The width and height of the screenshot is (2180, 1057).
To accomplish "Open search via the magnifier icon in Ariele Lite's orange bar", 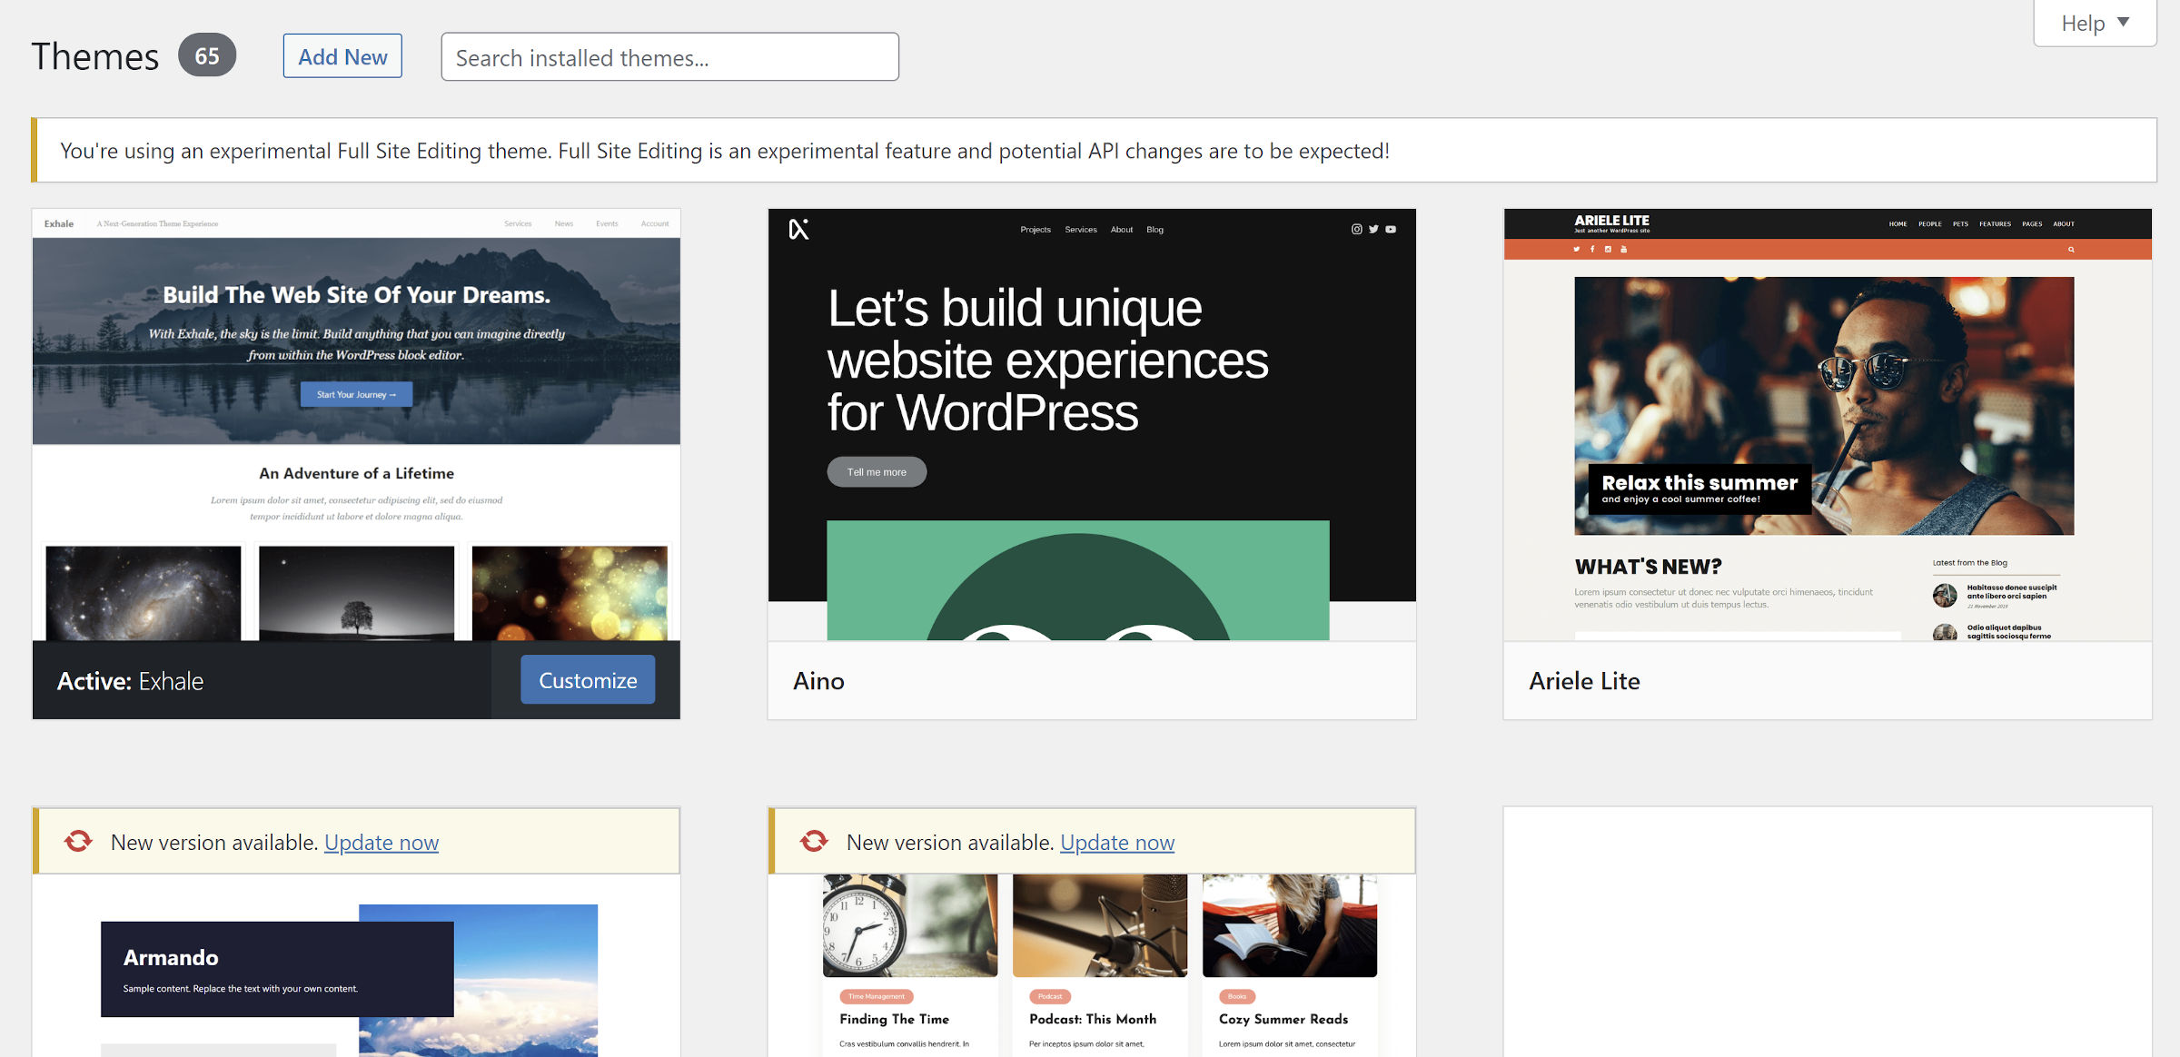I will coord(2071,249).
